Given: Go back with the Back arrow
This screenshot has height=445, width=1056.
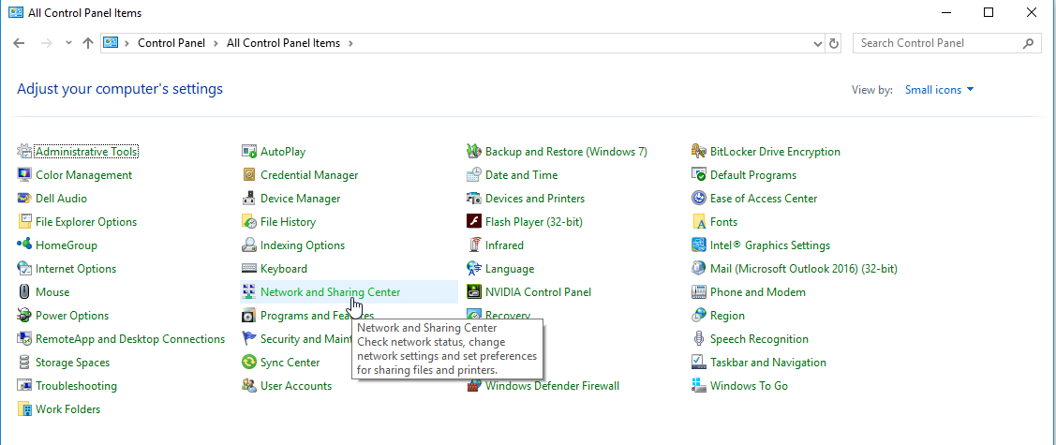Looking at the screenshot, I should [19, 43].
